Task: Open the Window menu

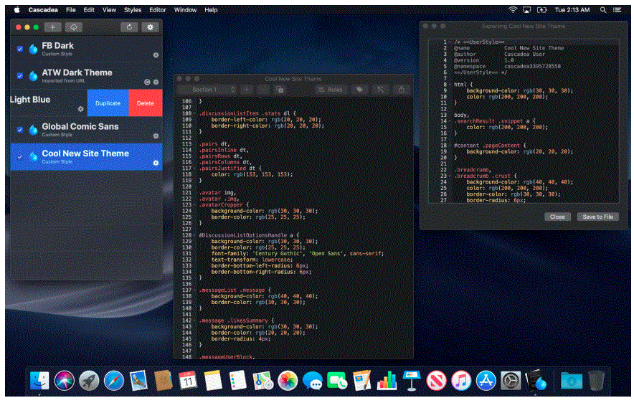Action: point(185,10)
